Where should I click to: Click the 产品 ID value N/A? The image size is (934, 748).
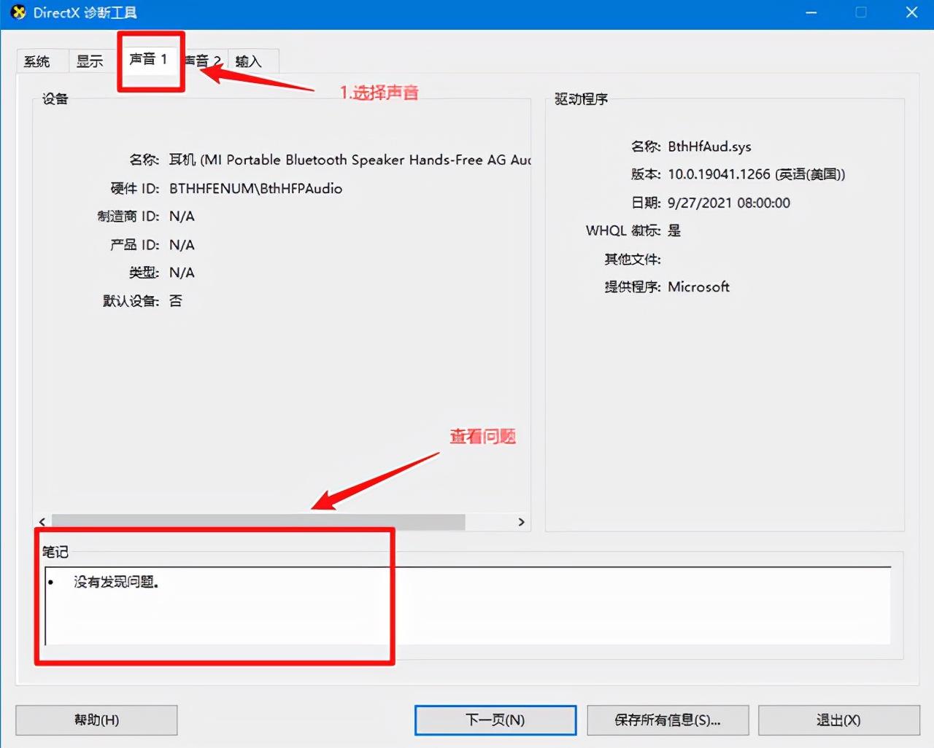point(182,245)
